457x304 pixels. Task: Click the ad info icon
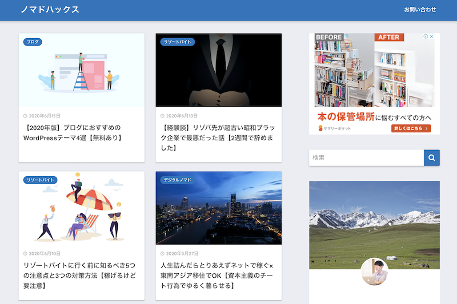426,37
